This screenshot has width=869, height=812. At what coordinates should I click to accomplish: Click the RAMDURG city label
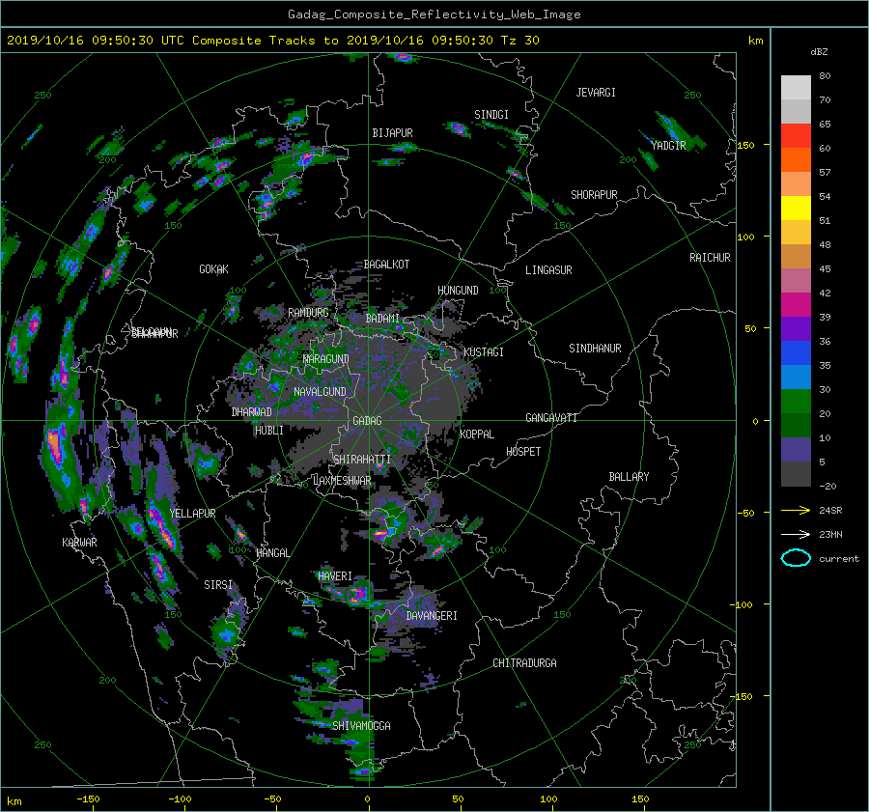click(308, 313)
